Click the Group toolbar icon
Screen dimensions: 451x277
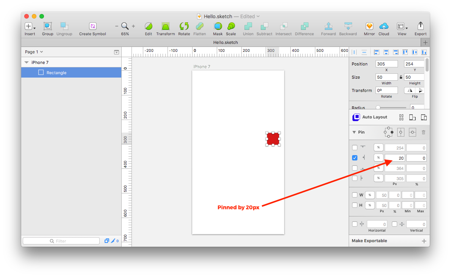(x=47, y=26)
